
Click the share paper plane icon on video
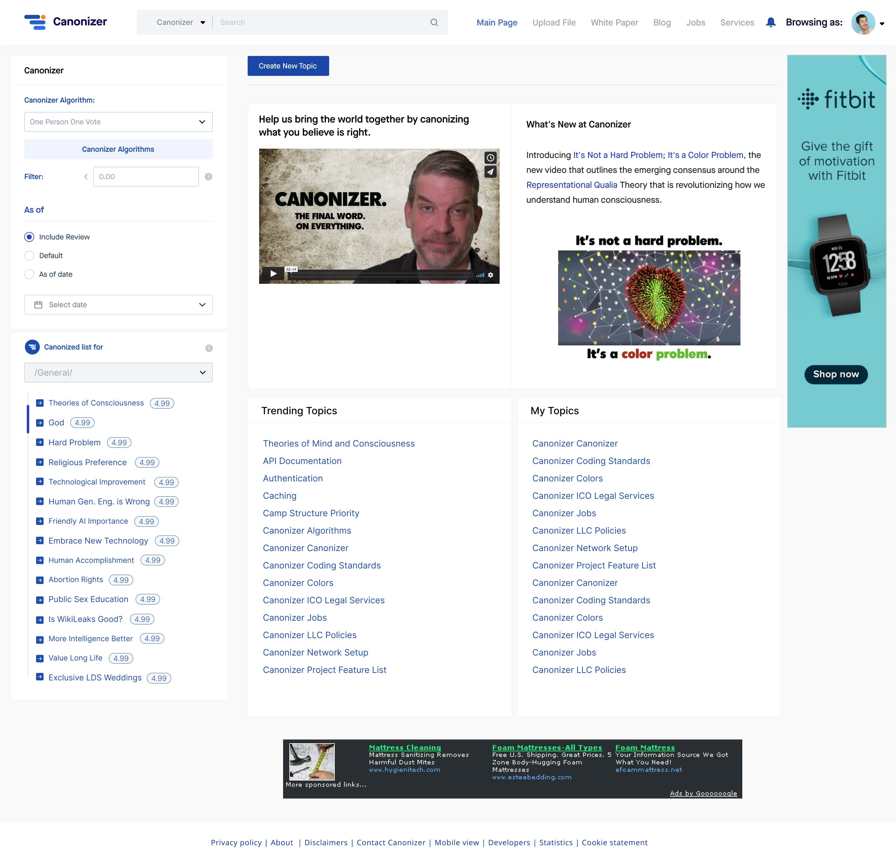[x=490, y=172]
